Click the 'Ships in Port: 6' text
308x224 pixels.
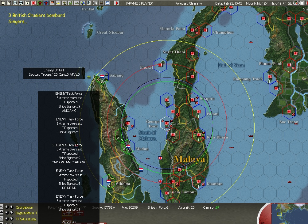coord(158,207)
